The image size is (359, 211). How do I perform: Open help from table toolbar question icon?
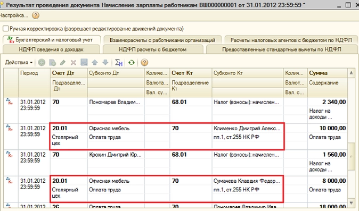pyautogui.click(x=144, y=62)
